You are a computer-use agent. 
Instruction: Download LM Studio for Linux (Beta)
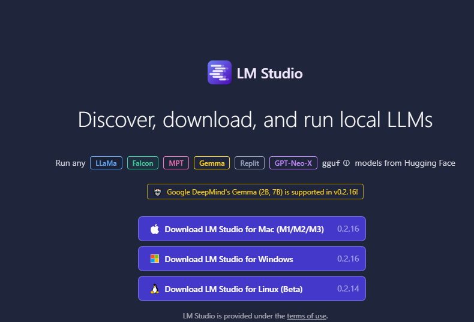coord(233,289)
